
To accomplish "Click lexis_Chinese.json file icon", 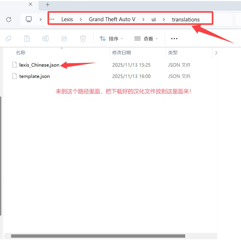I will point(15,65).
